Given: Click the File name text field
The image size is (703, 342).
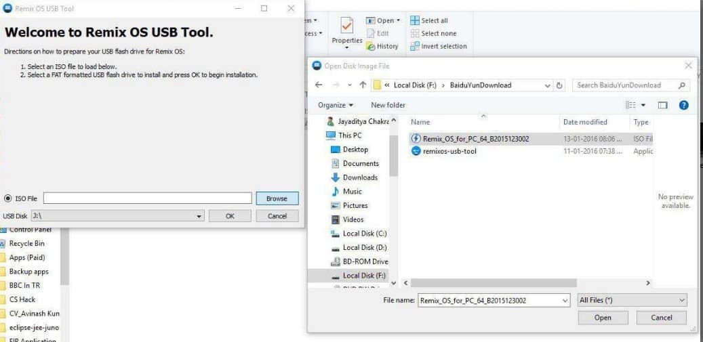Looking at the screenshot, I should tap(489, 301).
